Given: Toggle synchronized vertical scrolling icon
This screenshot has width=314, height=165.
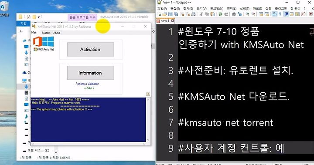Looking at the screenshot, I should [x=261, y=14].
